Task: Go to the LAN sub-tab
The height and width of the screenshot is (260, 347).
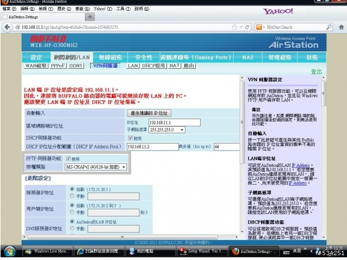Action: point(133,66)
